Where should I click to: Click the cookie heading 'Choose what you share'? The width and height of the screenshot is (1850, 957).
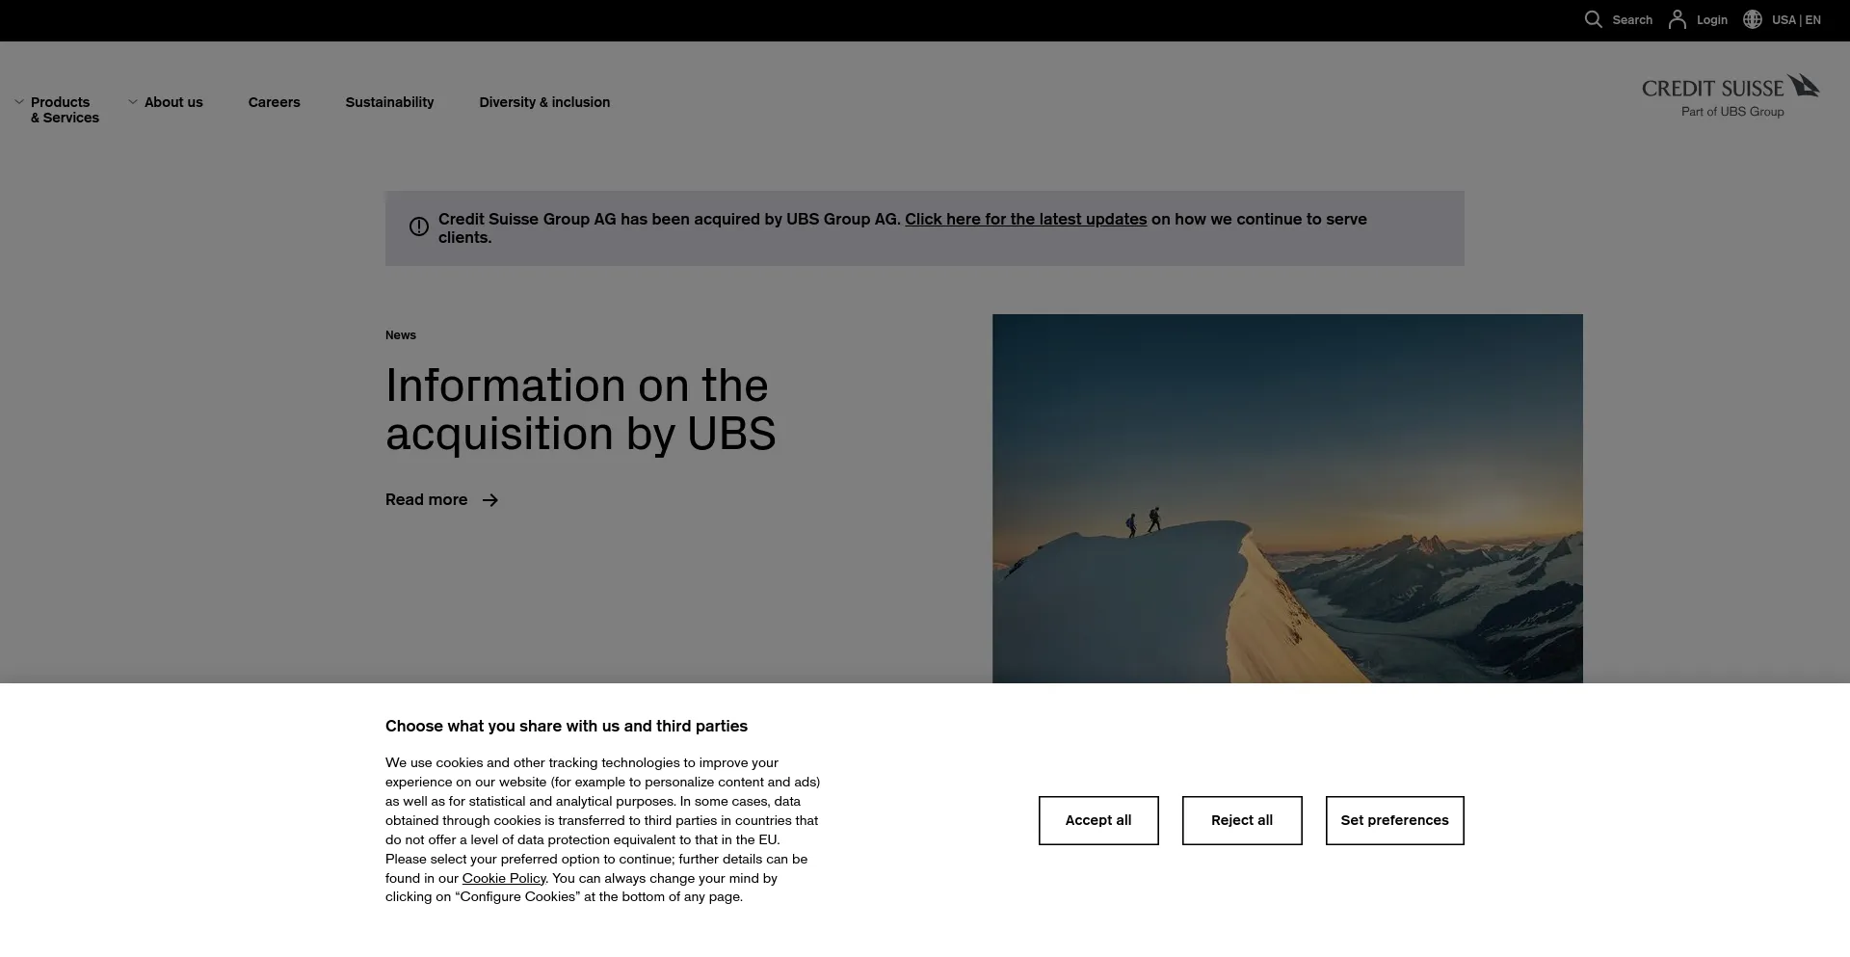point(567,727)
